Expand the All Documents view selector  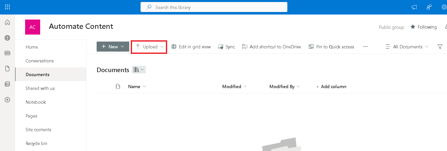pyautogui.click(x=407, y=47)
